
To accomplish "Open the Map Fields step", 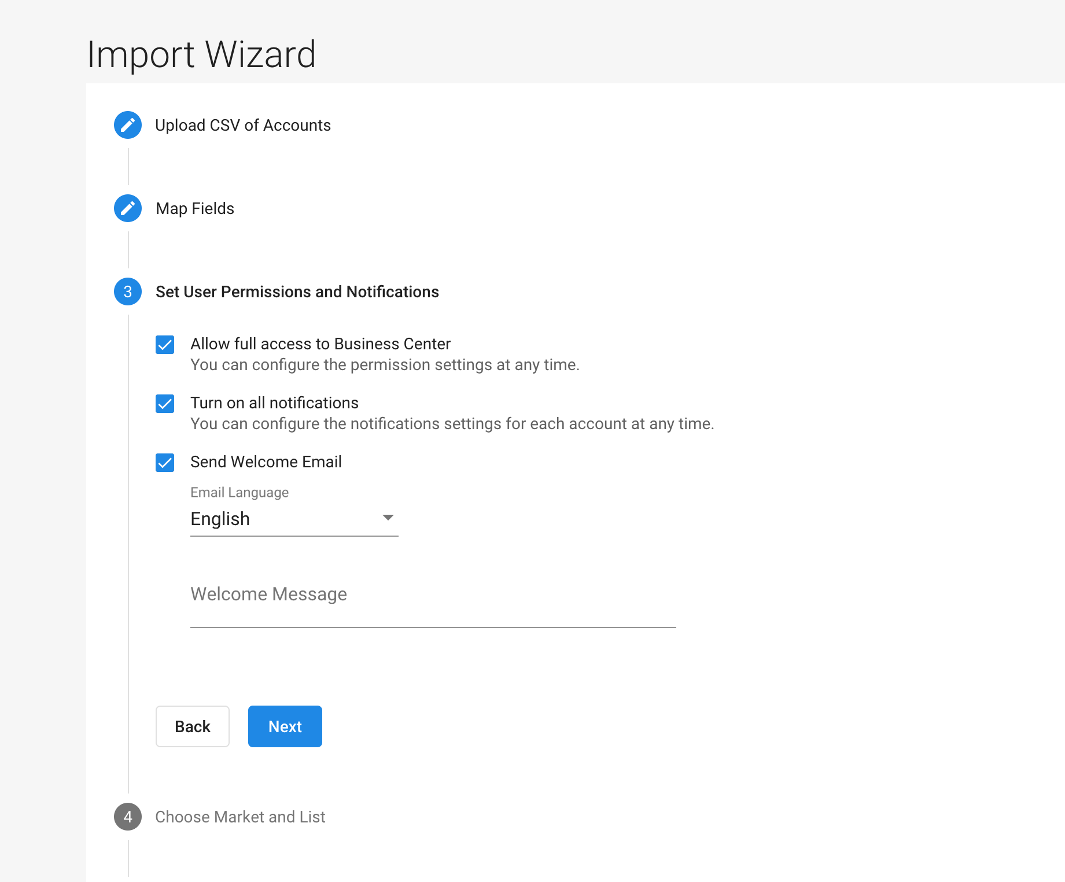I will pos(195,208).
